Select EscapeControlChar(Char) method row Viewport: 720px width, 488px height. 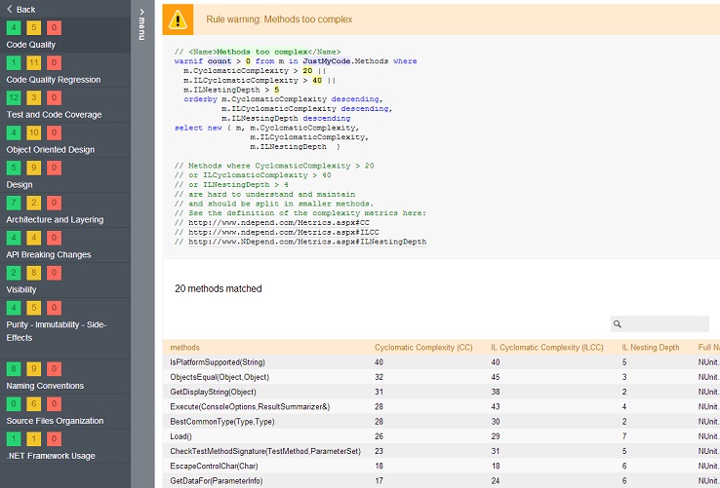(x=441, y=466)
